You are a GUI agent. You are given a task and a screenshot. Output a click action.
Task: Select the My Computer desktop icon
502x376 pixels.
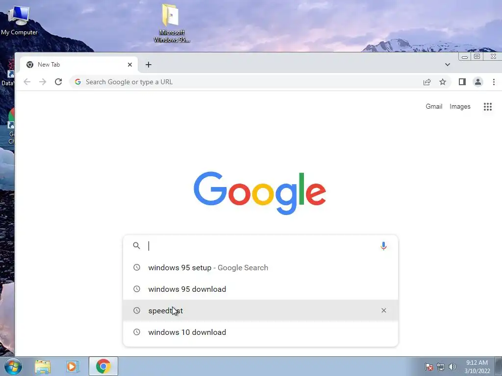click(19, 20)
